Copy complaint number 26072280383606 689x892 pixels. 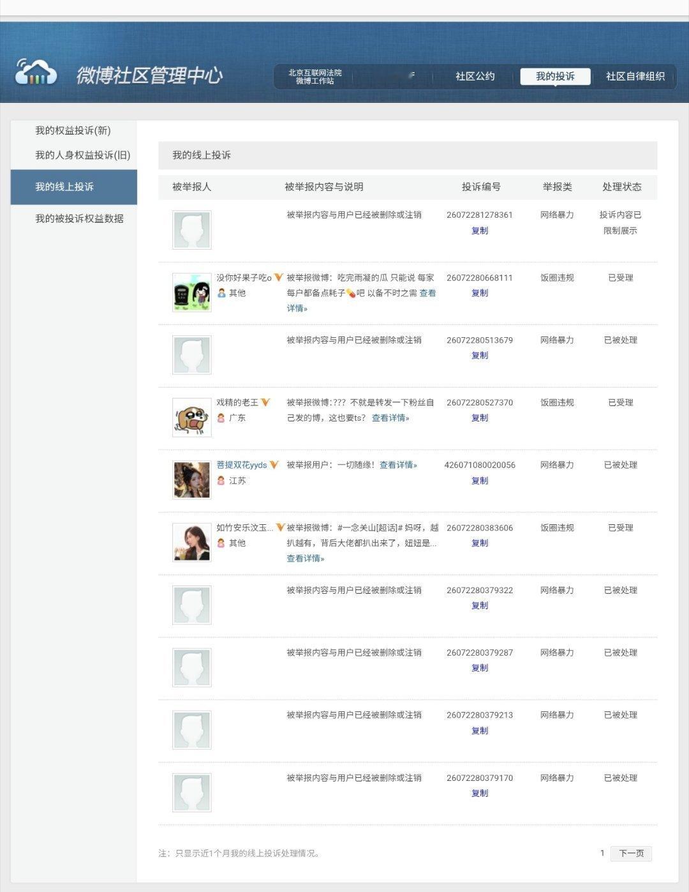(480, 543)
